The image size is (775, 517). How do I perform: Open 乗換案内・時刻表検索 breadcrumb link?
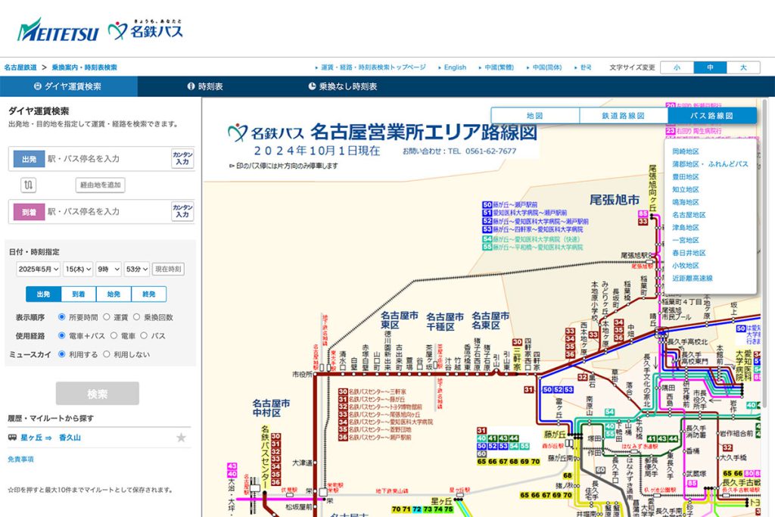point(85,67)
